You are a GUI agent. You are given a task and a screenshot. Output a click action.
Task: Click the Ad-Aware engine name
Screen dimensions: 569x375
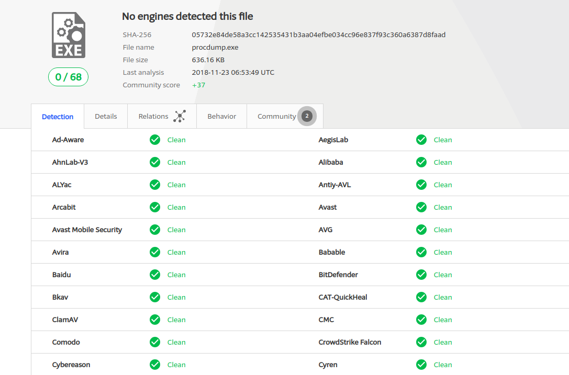point(68,140)
